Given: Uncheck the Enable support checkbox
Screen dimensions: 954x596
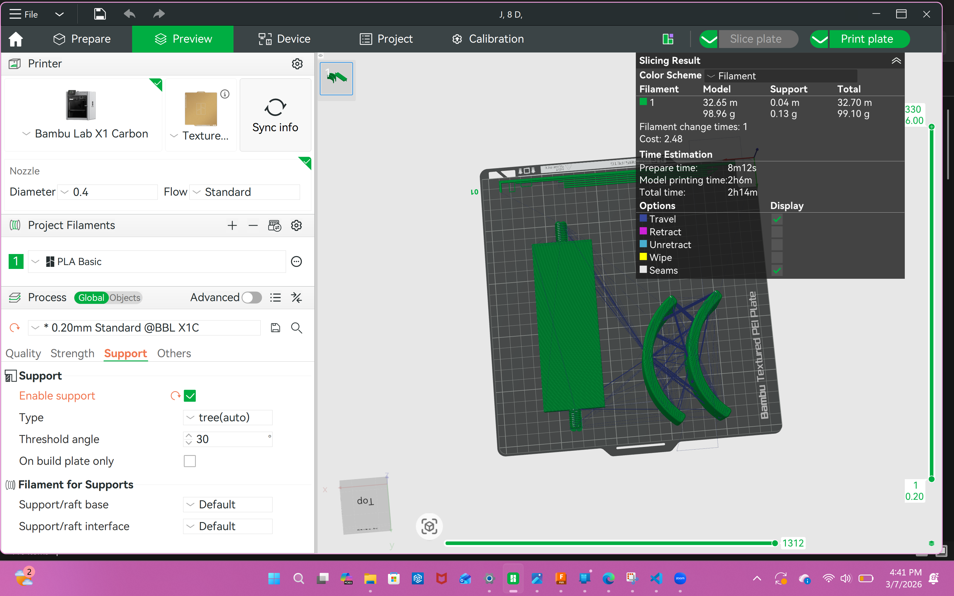Looking at the screenshot, I should click(x=190, y=396).
